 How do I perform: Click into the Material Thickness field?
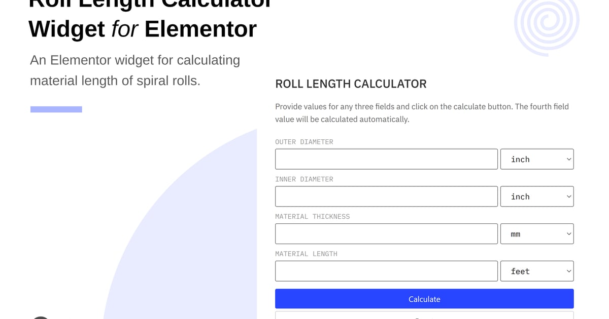click(386, 234)
